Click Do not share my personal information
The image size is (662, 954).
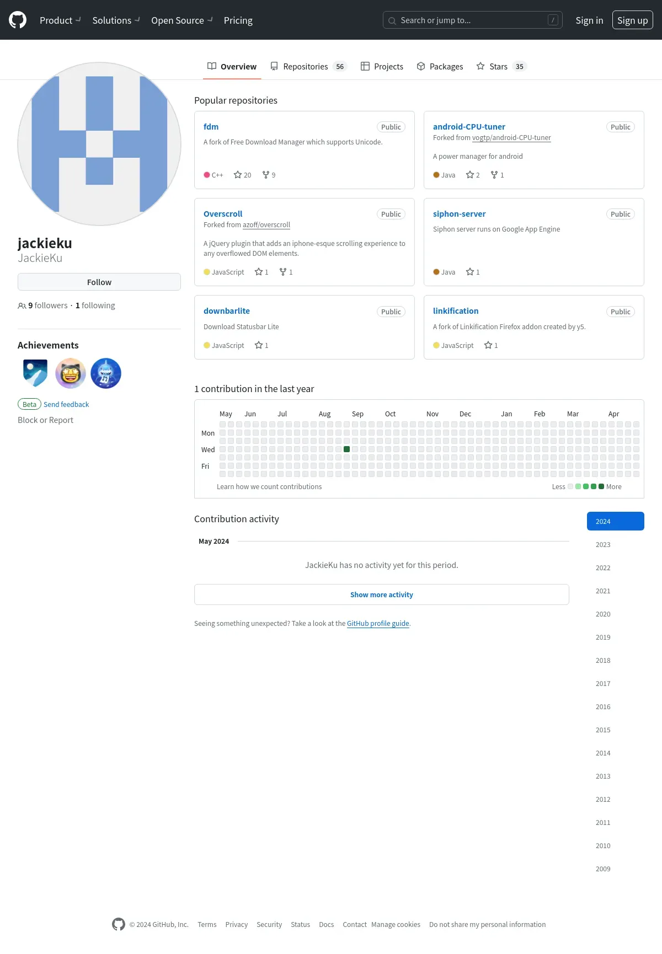click(x=488, y=925)
